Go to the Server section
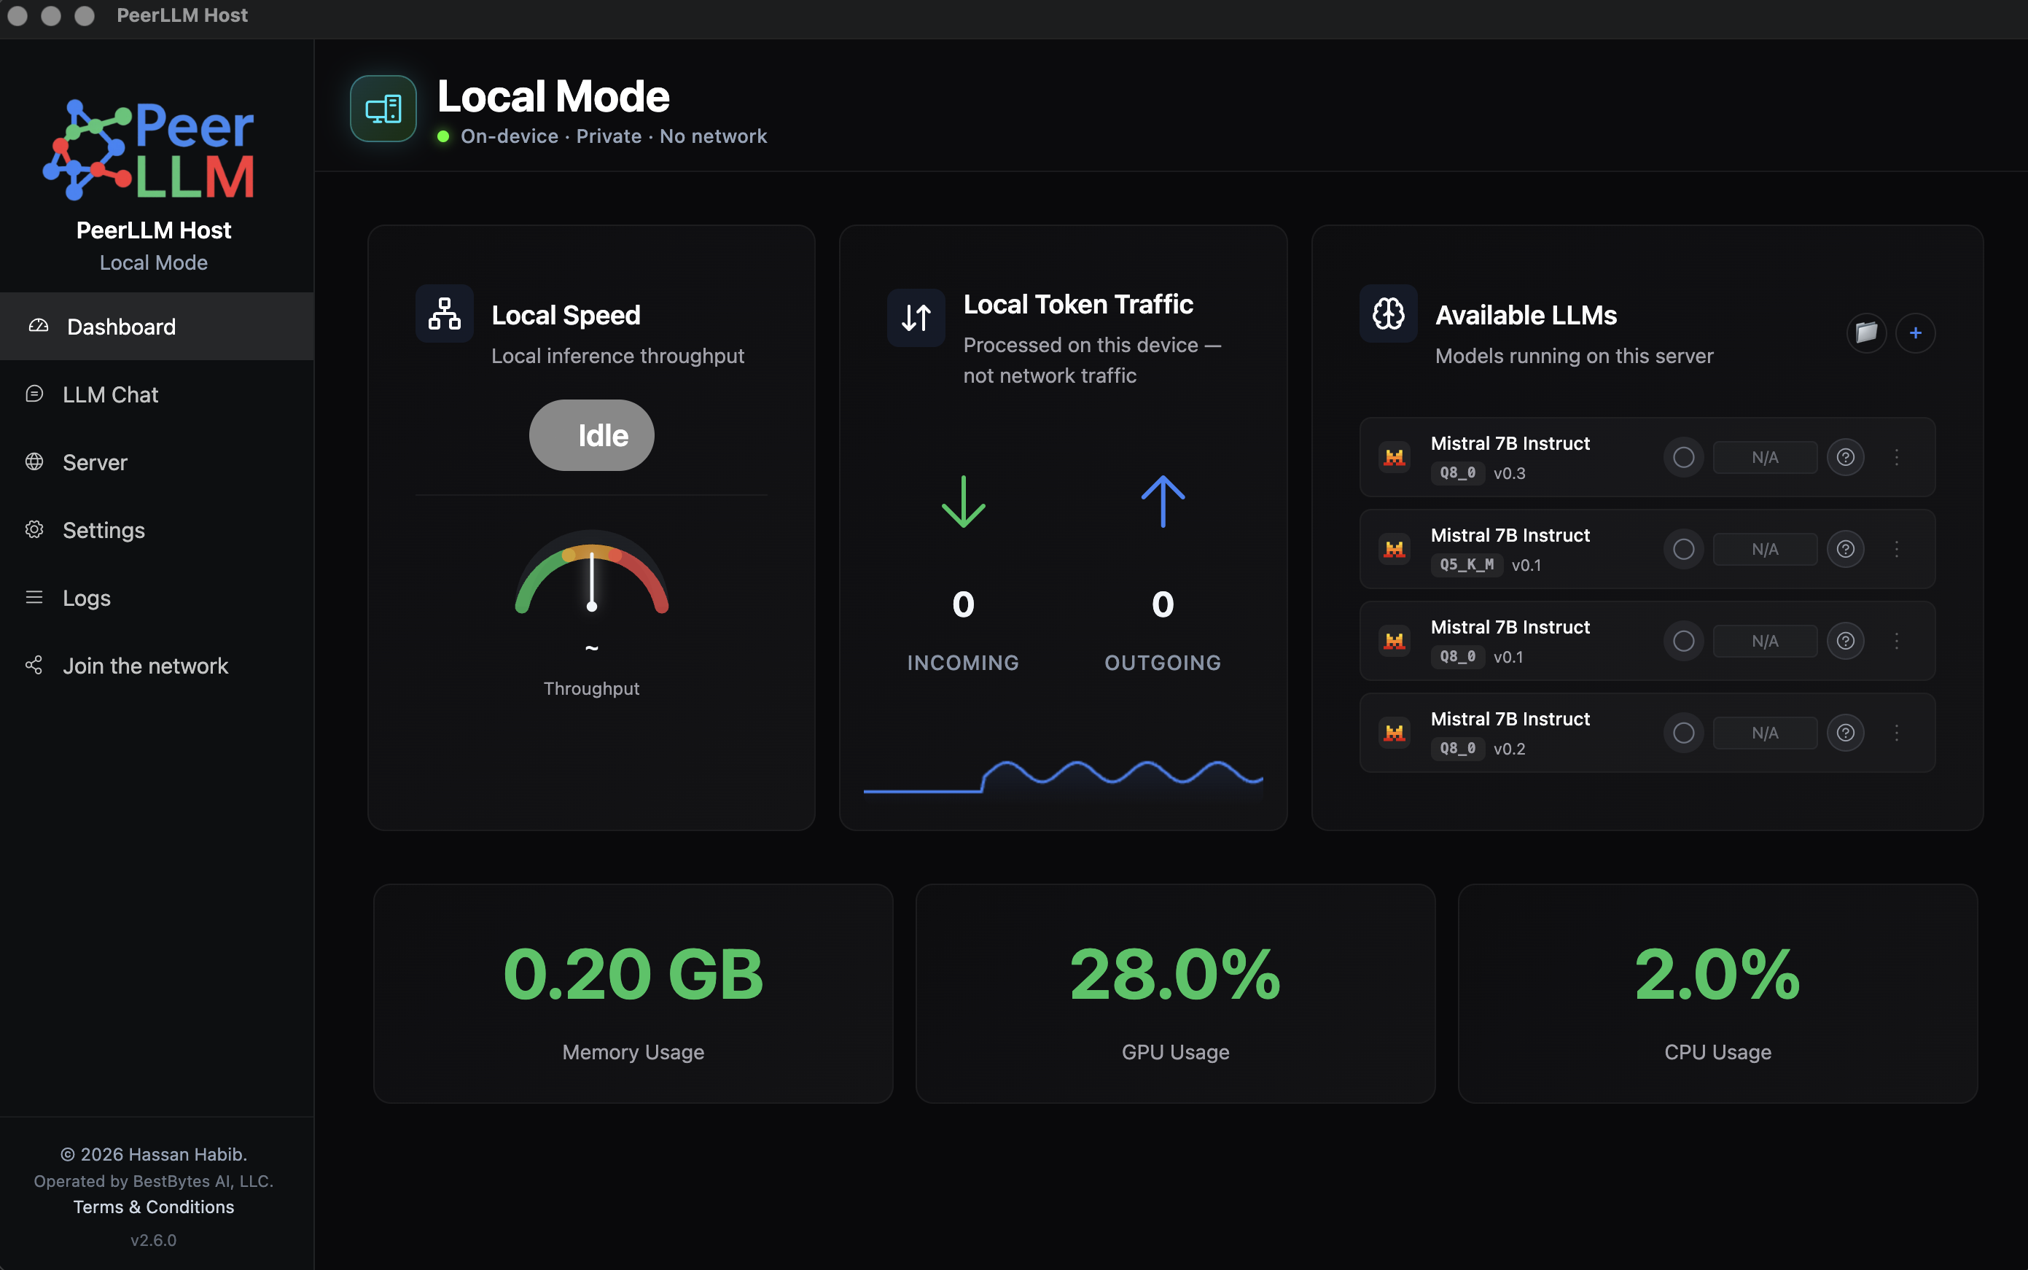The width and height of the screenshot is (2028, 1270). 157,462
